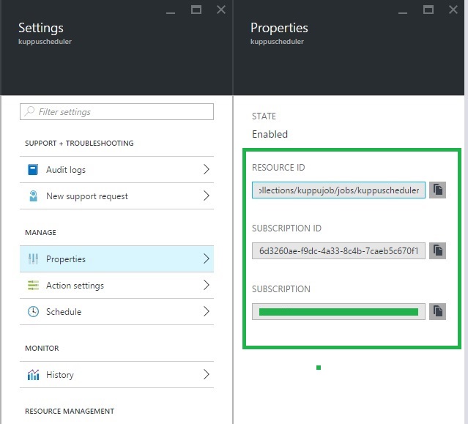The width and height of the screenshot is (468, 424).
Task: Maximize the Settings blade
Action: pos(196,10)
